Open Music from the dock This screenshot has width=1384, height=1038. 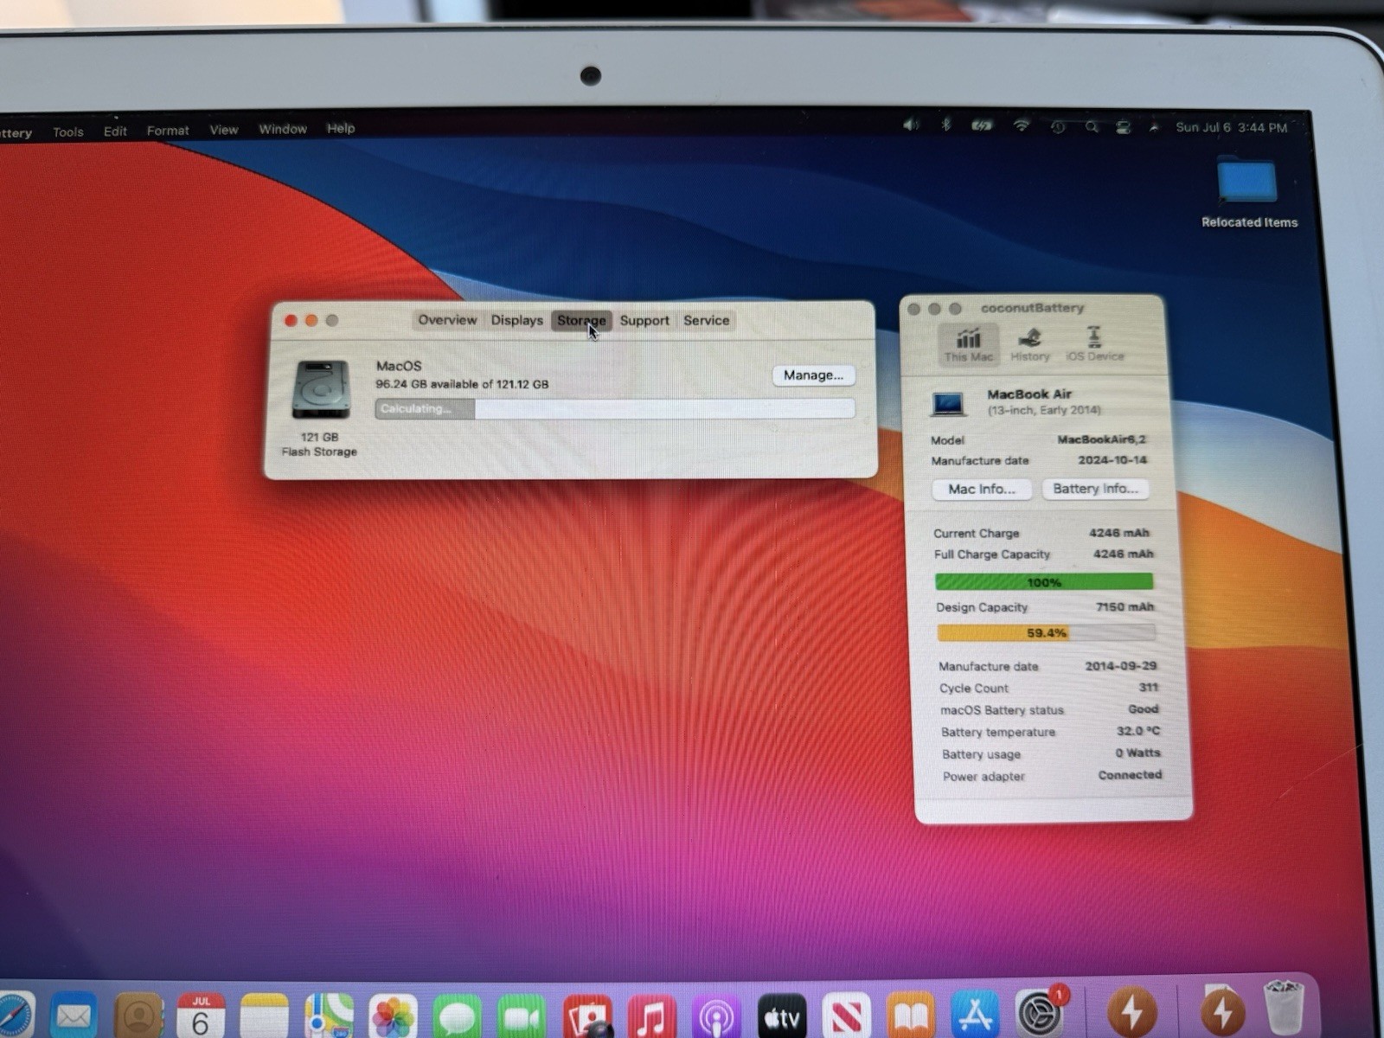point(651,1016)
